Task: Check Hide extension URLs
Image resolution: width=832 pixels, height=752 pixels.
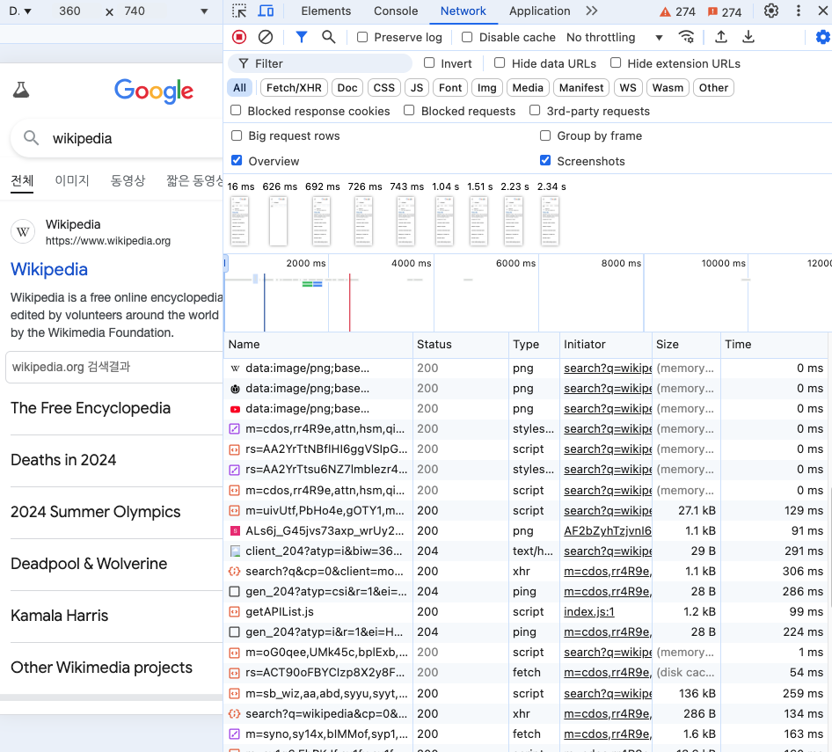Action: [616, 62]
